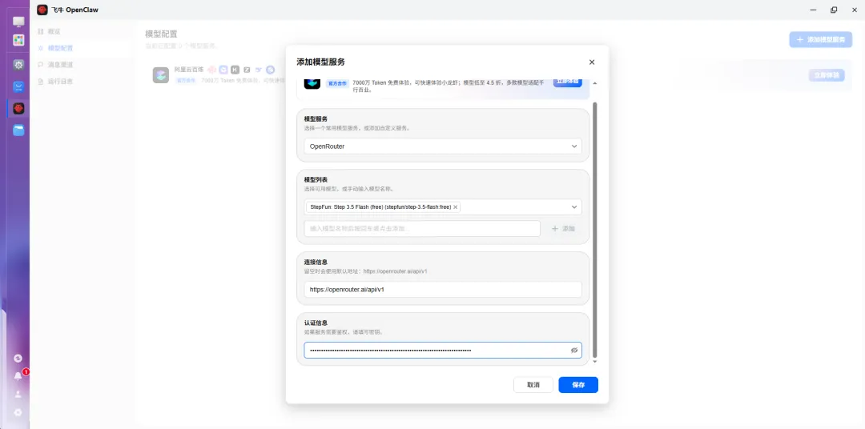This screenshot has height=429, width=865.
Task: Open the blue file manager folder in the dock
Action: 18,130
